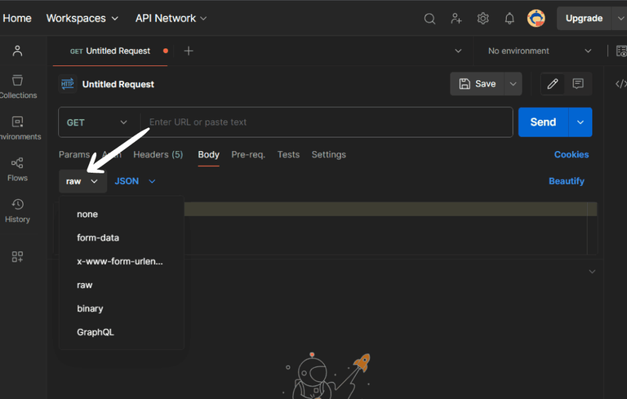Click the raw body type dropdown
The height and width of the screenshot is (399, 627).
[82, 181]
